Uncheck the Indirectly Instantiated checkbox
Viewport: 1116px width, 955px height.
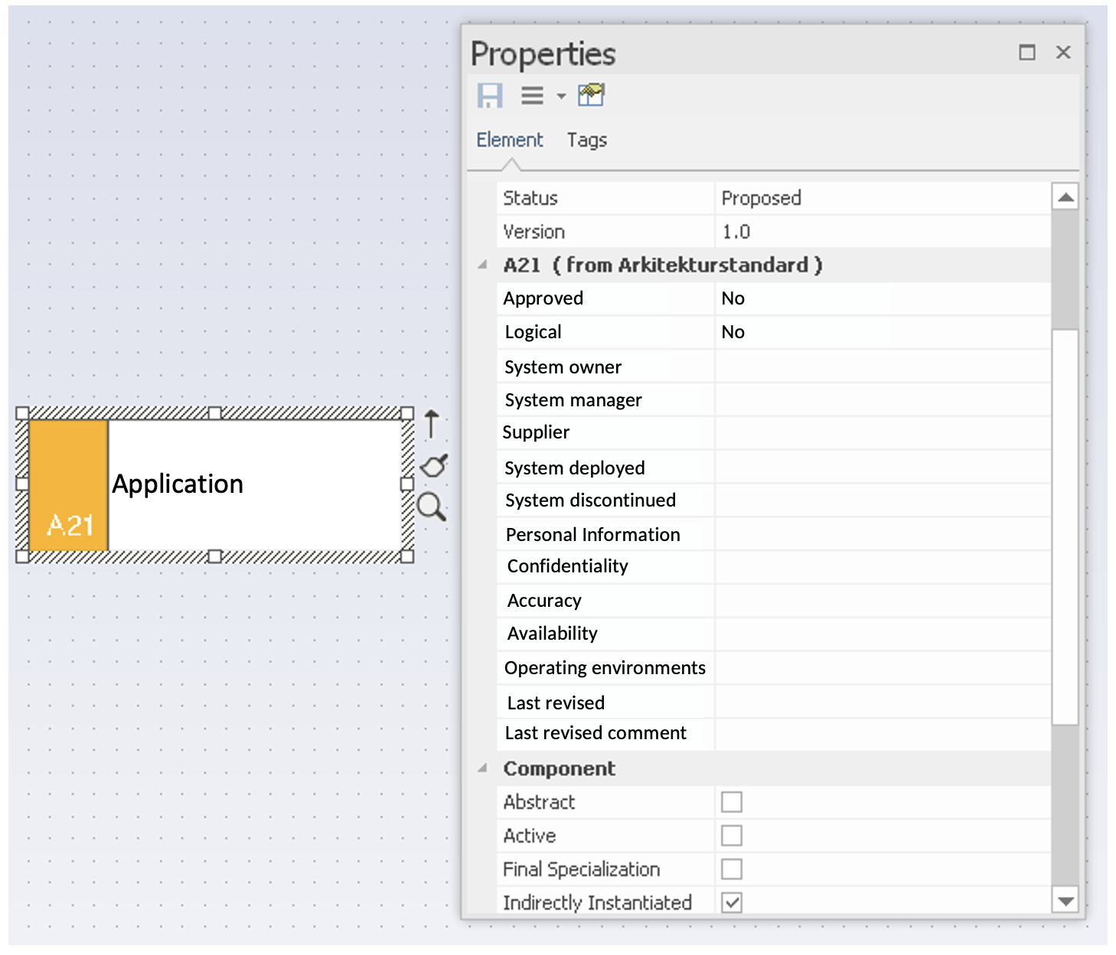point(732,903)
